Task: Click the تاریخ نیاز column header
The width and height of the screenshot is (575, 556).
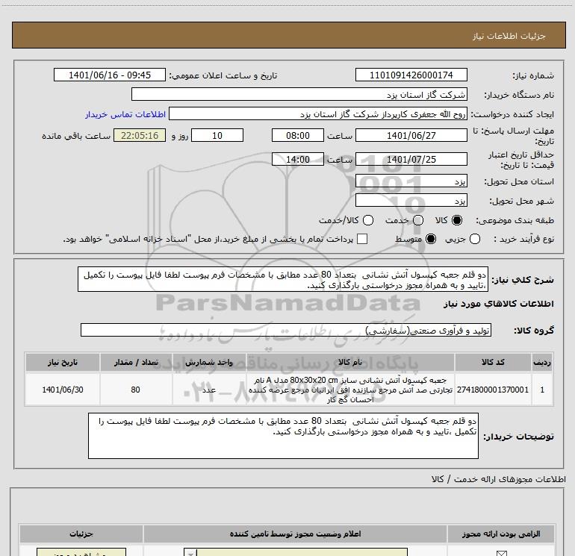Action: (62, 362)
